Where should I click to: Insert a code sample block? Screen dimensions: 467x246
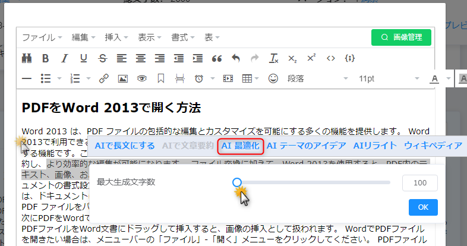349,58
